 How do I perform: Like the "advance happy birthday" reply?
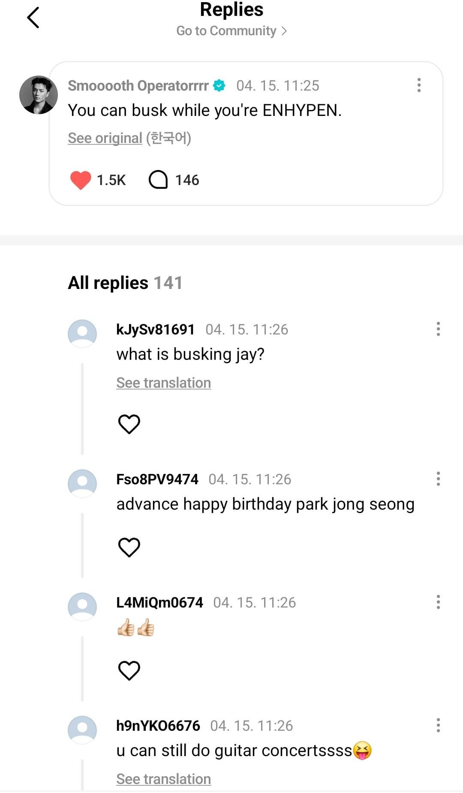click(x=129, y=547)
